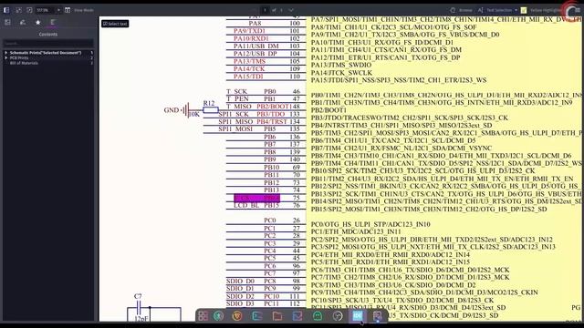Open the Contents outline sidebar tab
The image size is (584, 328).
(53, 22)
